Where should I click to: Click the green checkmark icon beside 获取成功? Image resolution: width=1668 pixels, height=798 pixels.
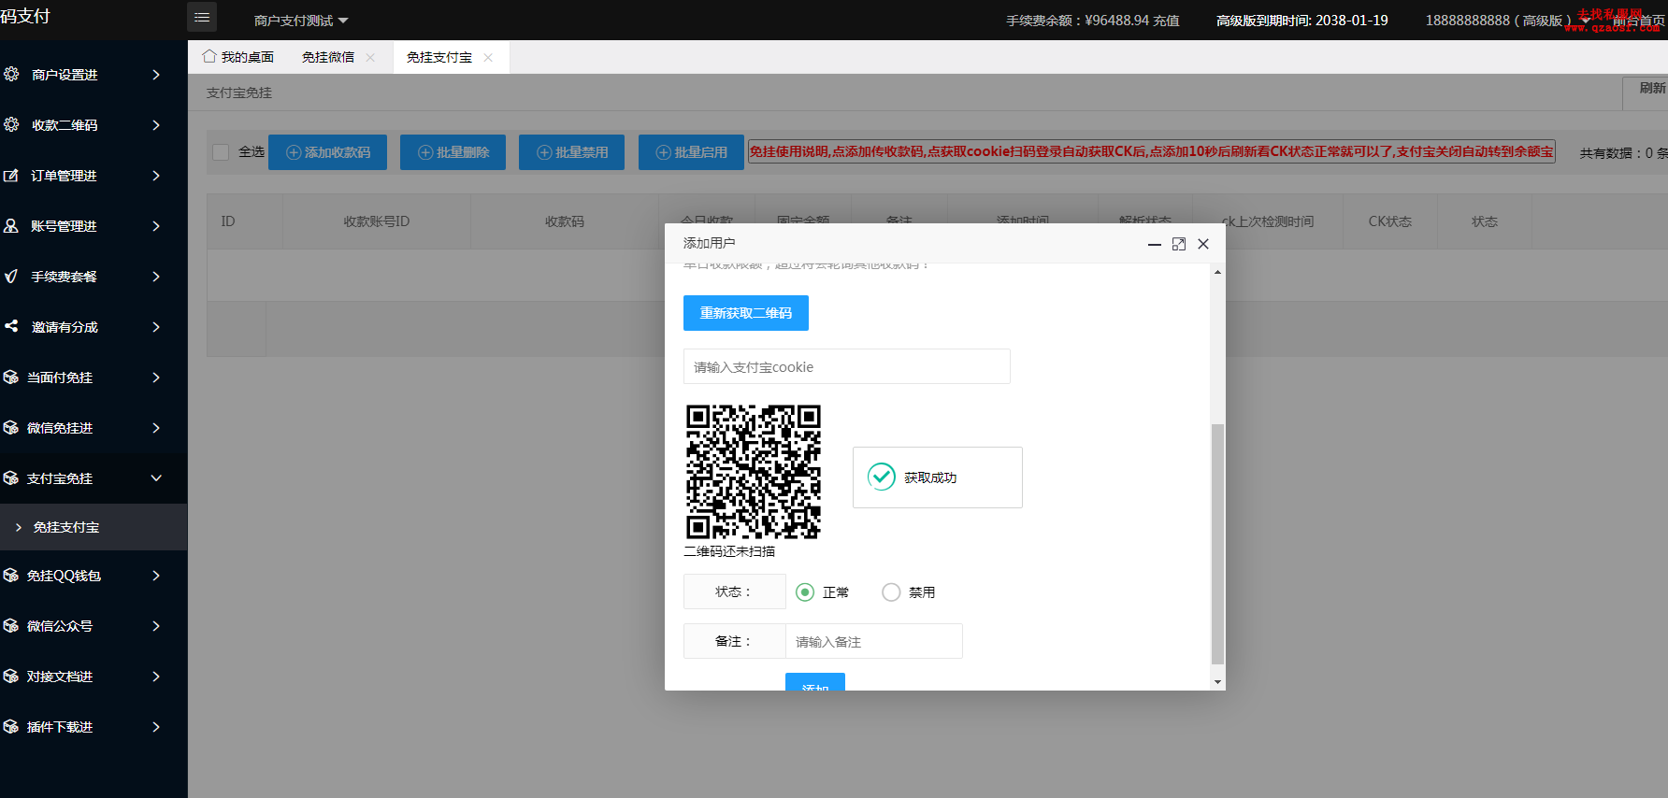882,477
